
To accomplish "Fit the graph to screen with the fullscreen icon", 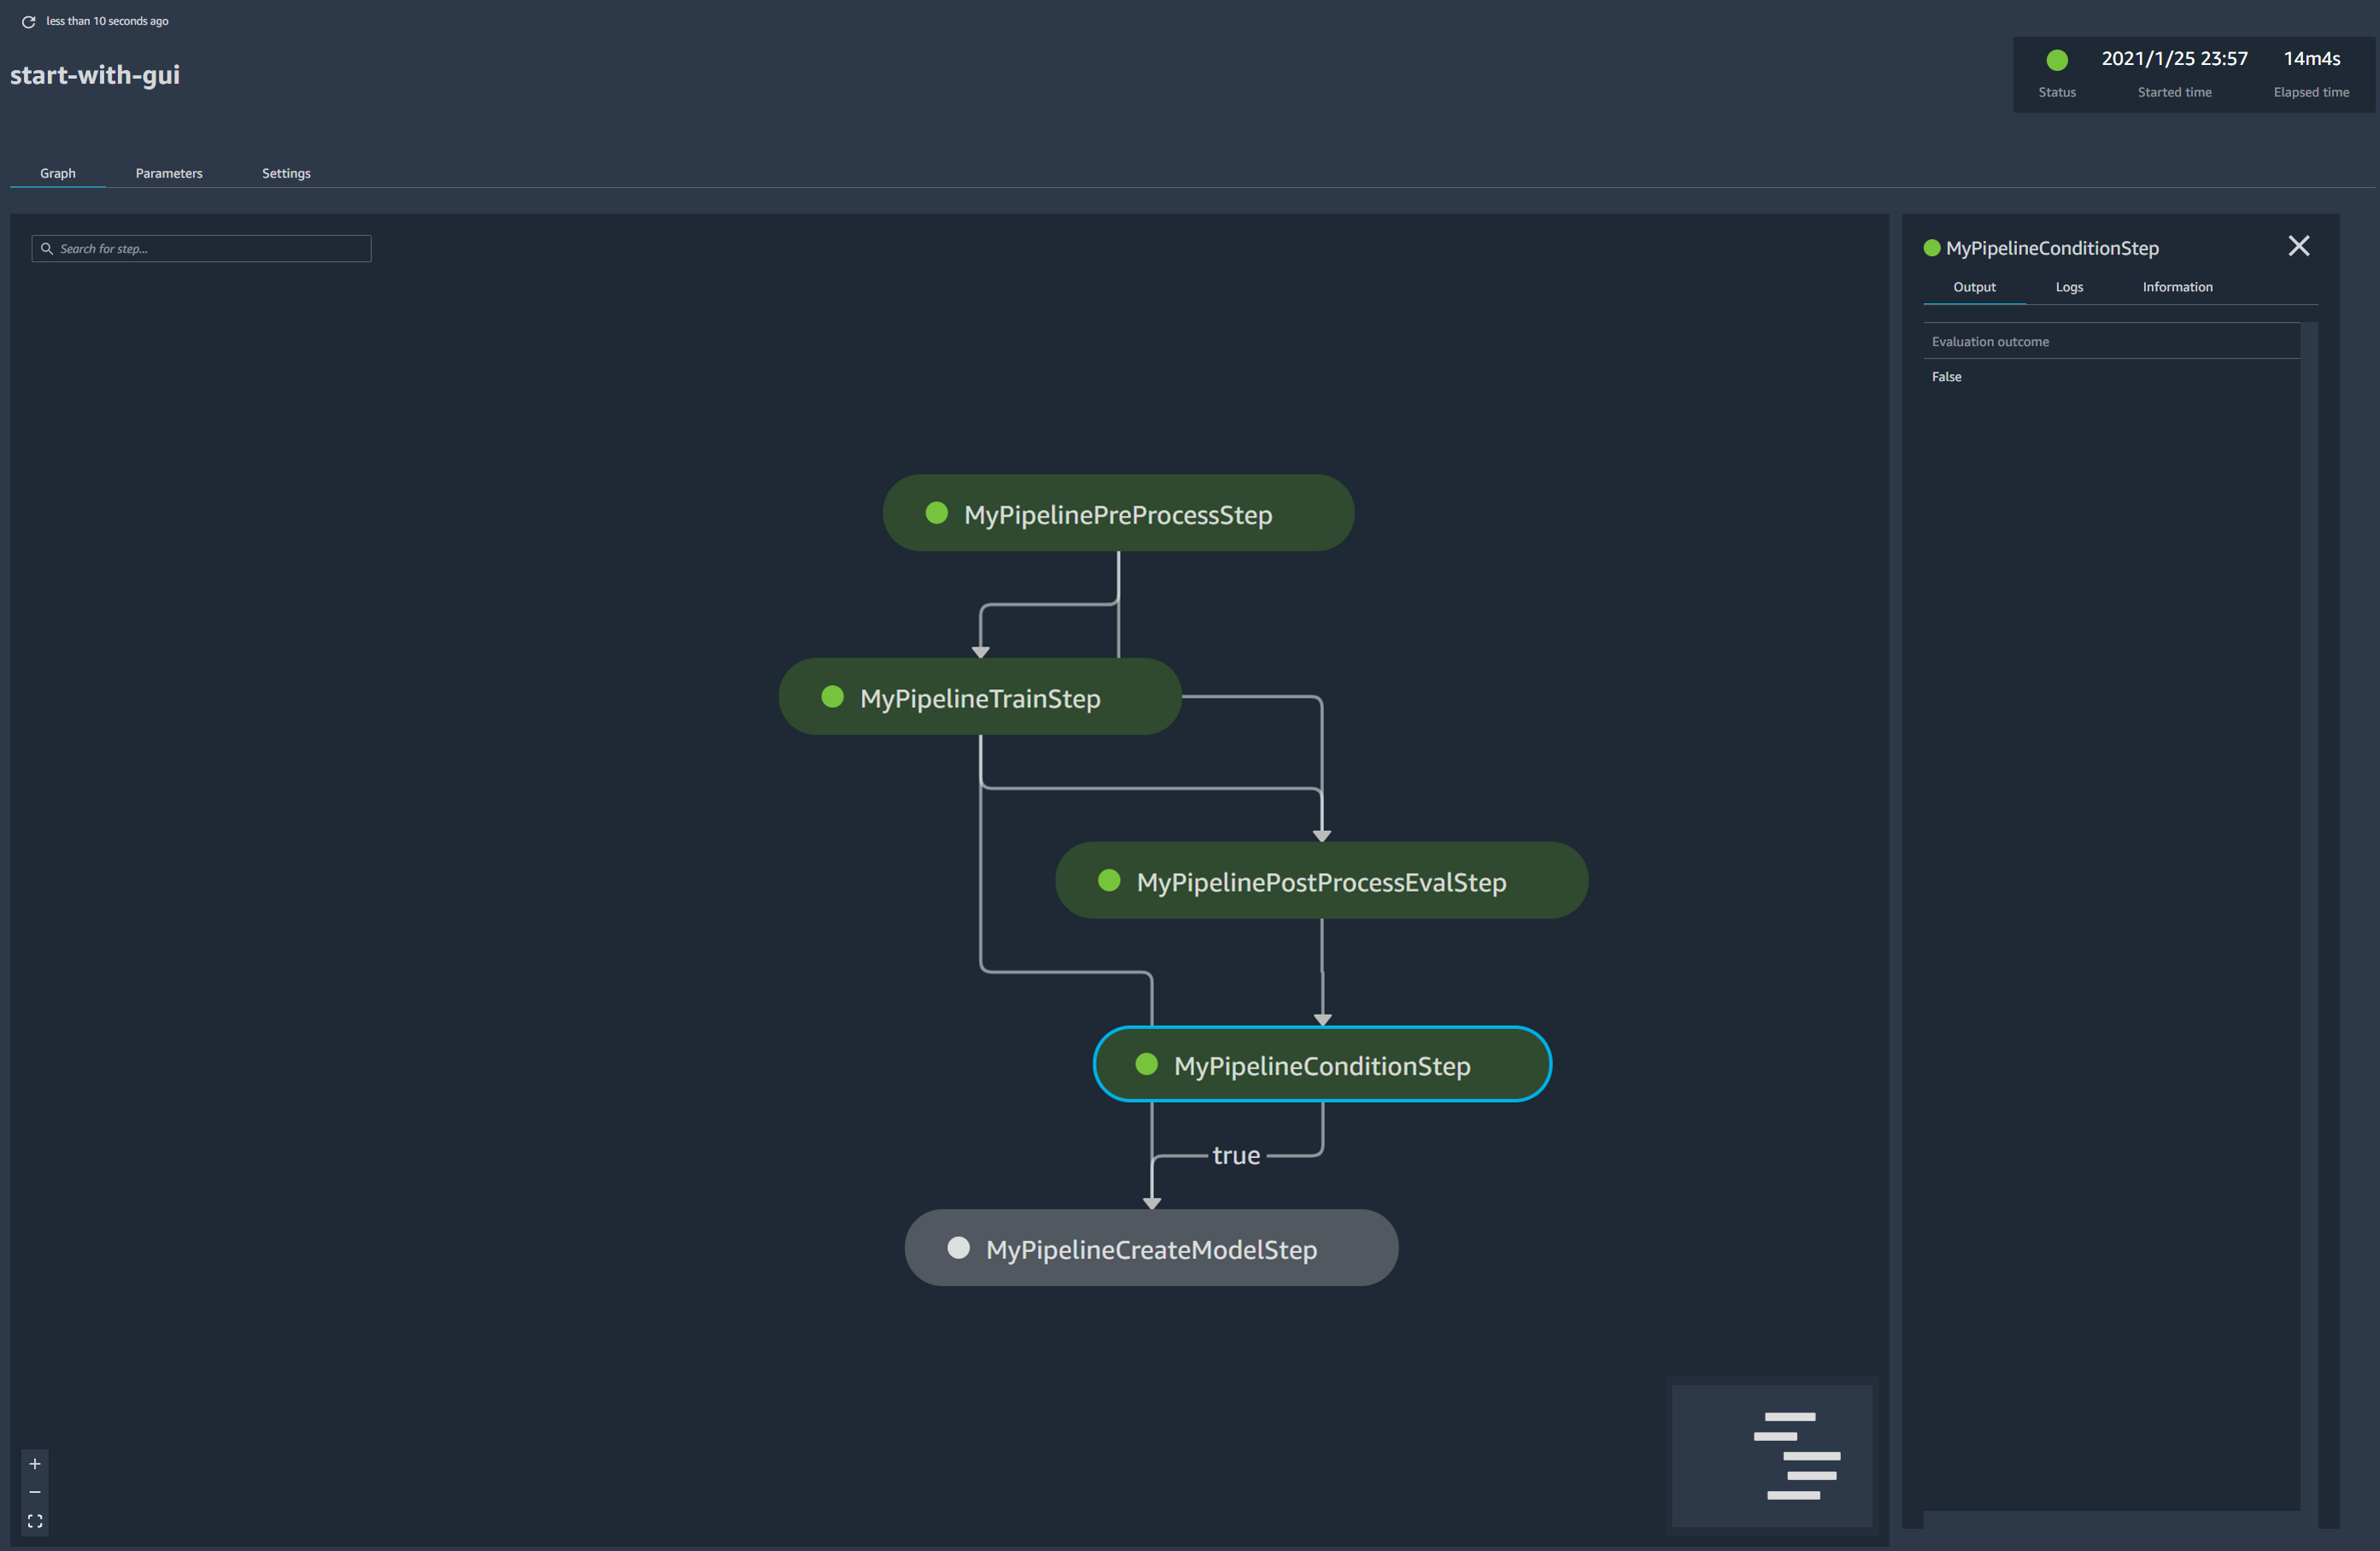I will (x=35, y=1521).
